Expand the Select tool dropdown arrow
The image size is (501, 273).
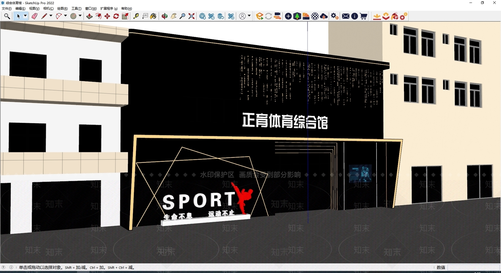tap(25, 16)
